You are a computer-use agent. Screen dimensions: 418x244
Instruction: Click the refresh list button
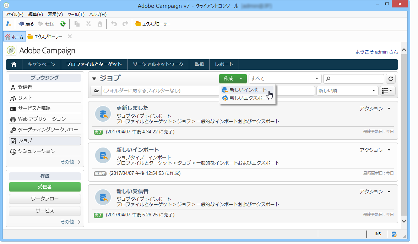(391, 79)
